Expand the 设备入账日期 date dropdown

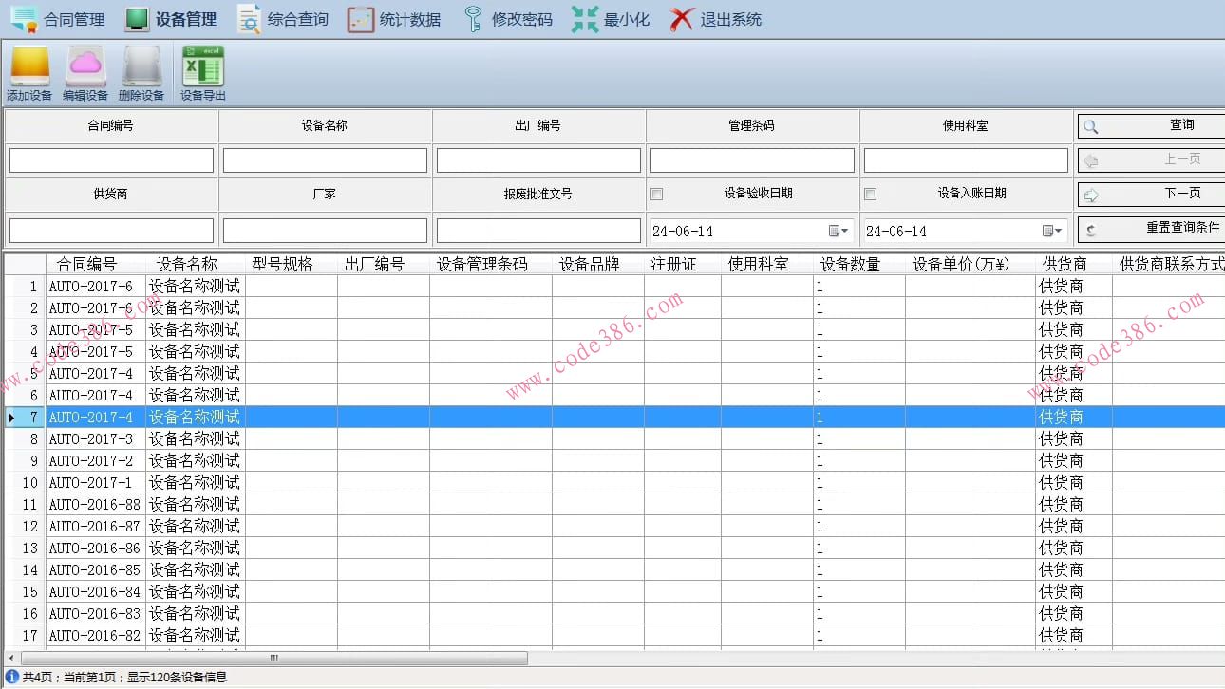(x=1052, y=231)
